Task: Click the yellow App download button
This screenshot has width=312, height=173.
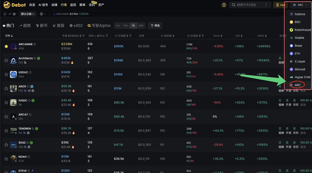Action: tap(280, 5)
